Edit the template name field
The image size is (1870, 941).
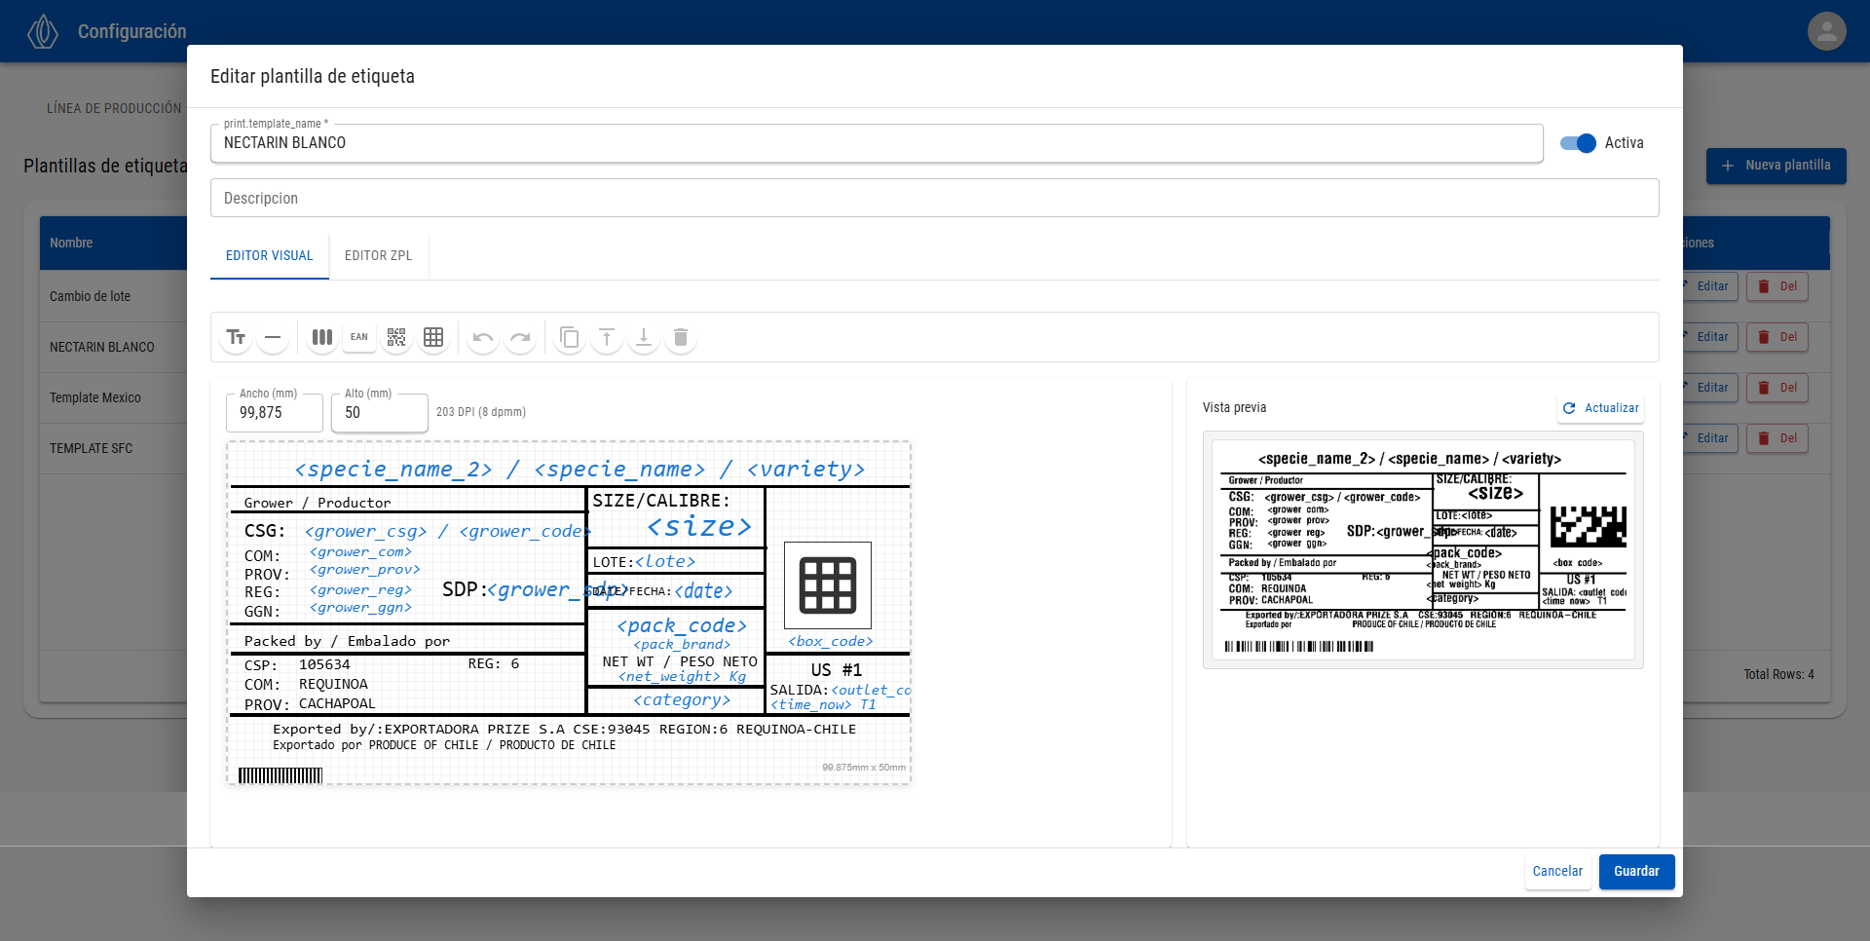(877, 143)
